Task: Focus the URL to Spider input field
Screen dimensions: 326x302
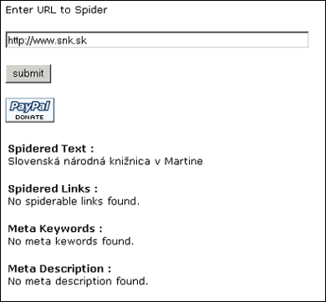Action: (x=157, y=40)
